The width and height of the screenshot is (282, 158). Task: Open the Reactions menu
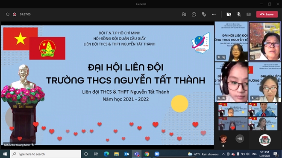coord(204,14)
